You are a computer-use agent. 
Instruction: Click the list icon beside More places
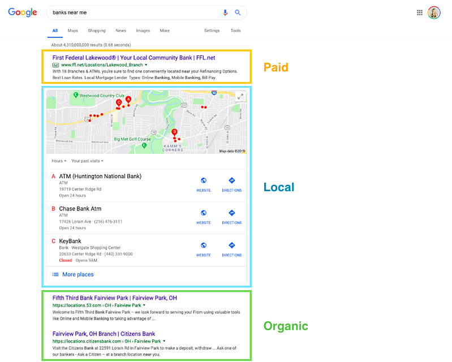pos(55,274)
